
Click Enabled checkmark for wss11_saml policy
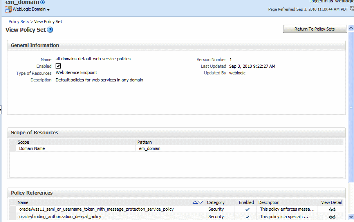tap(247, 209)
